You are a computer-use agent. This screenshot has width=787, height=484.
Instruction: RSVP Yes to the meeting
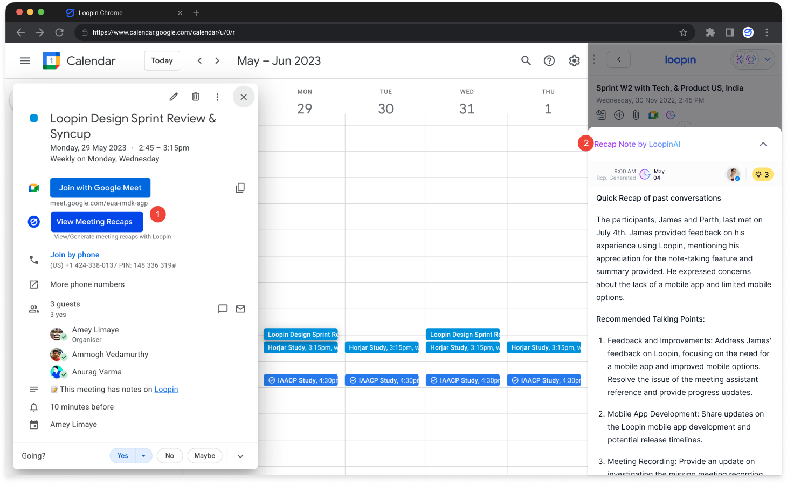[123, 456]
